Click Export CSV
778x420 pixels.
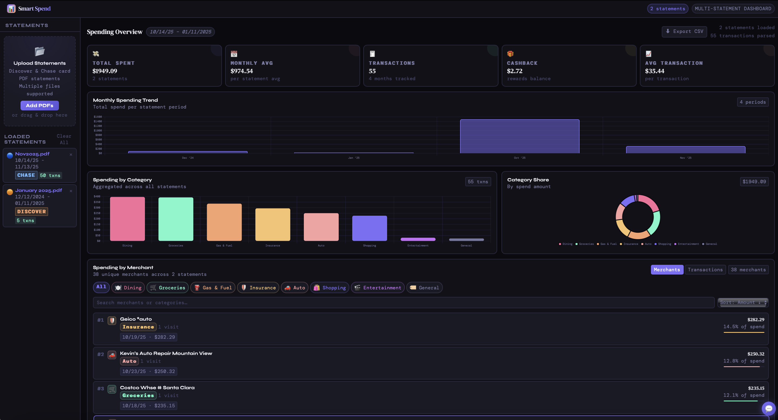[684, 32]
